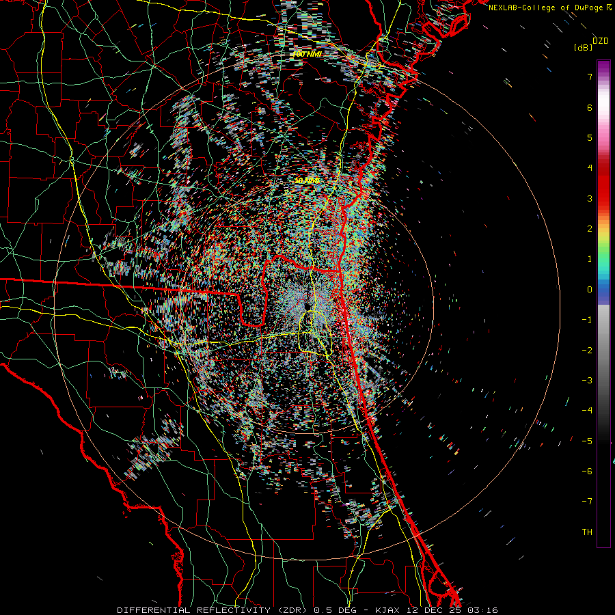Click the TH threshold label
The width and height of the screenshot is (615, 615).
click(587, 532)
